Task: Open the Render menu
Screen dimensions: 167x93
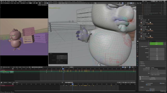Action: (x=8, y=1)
